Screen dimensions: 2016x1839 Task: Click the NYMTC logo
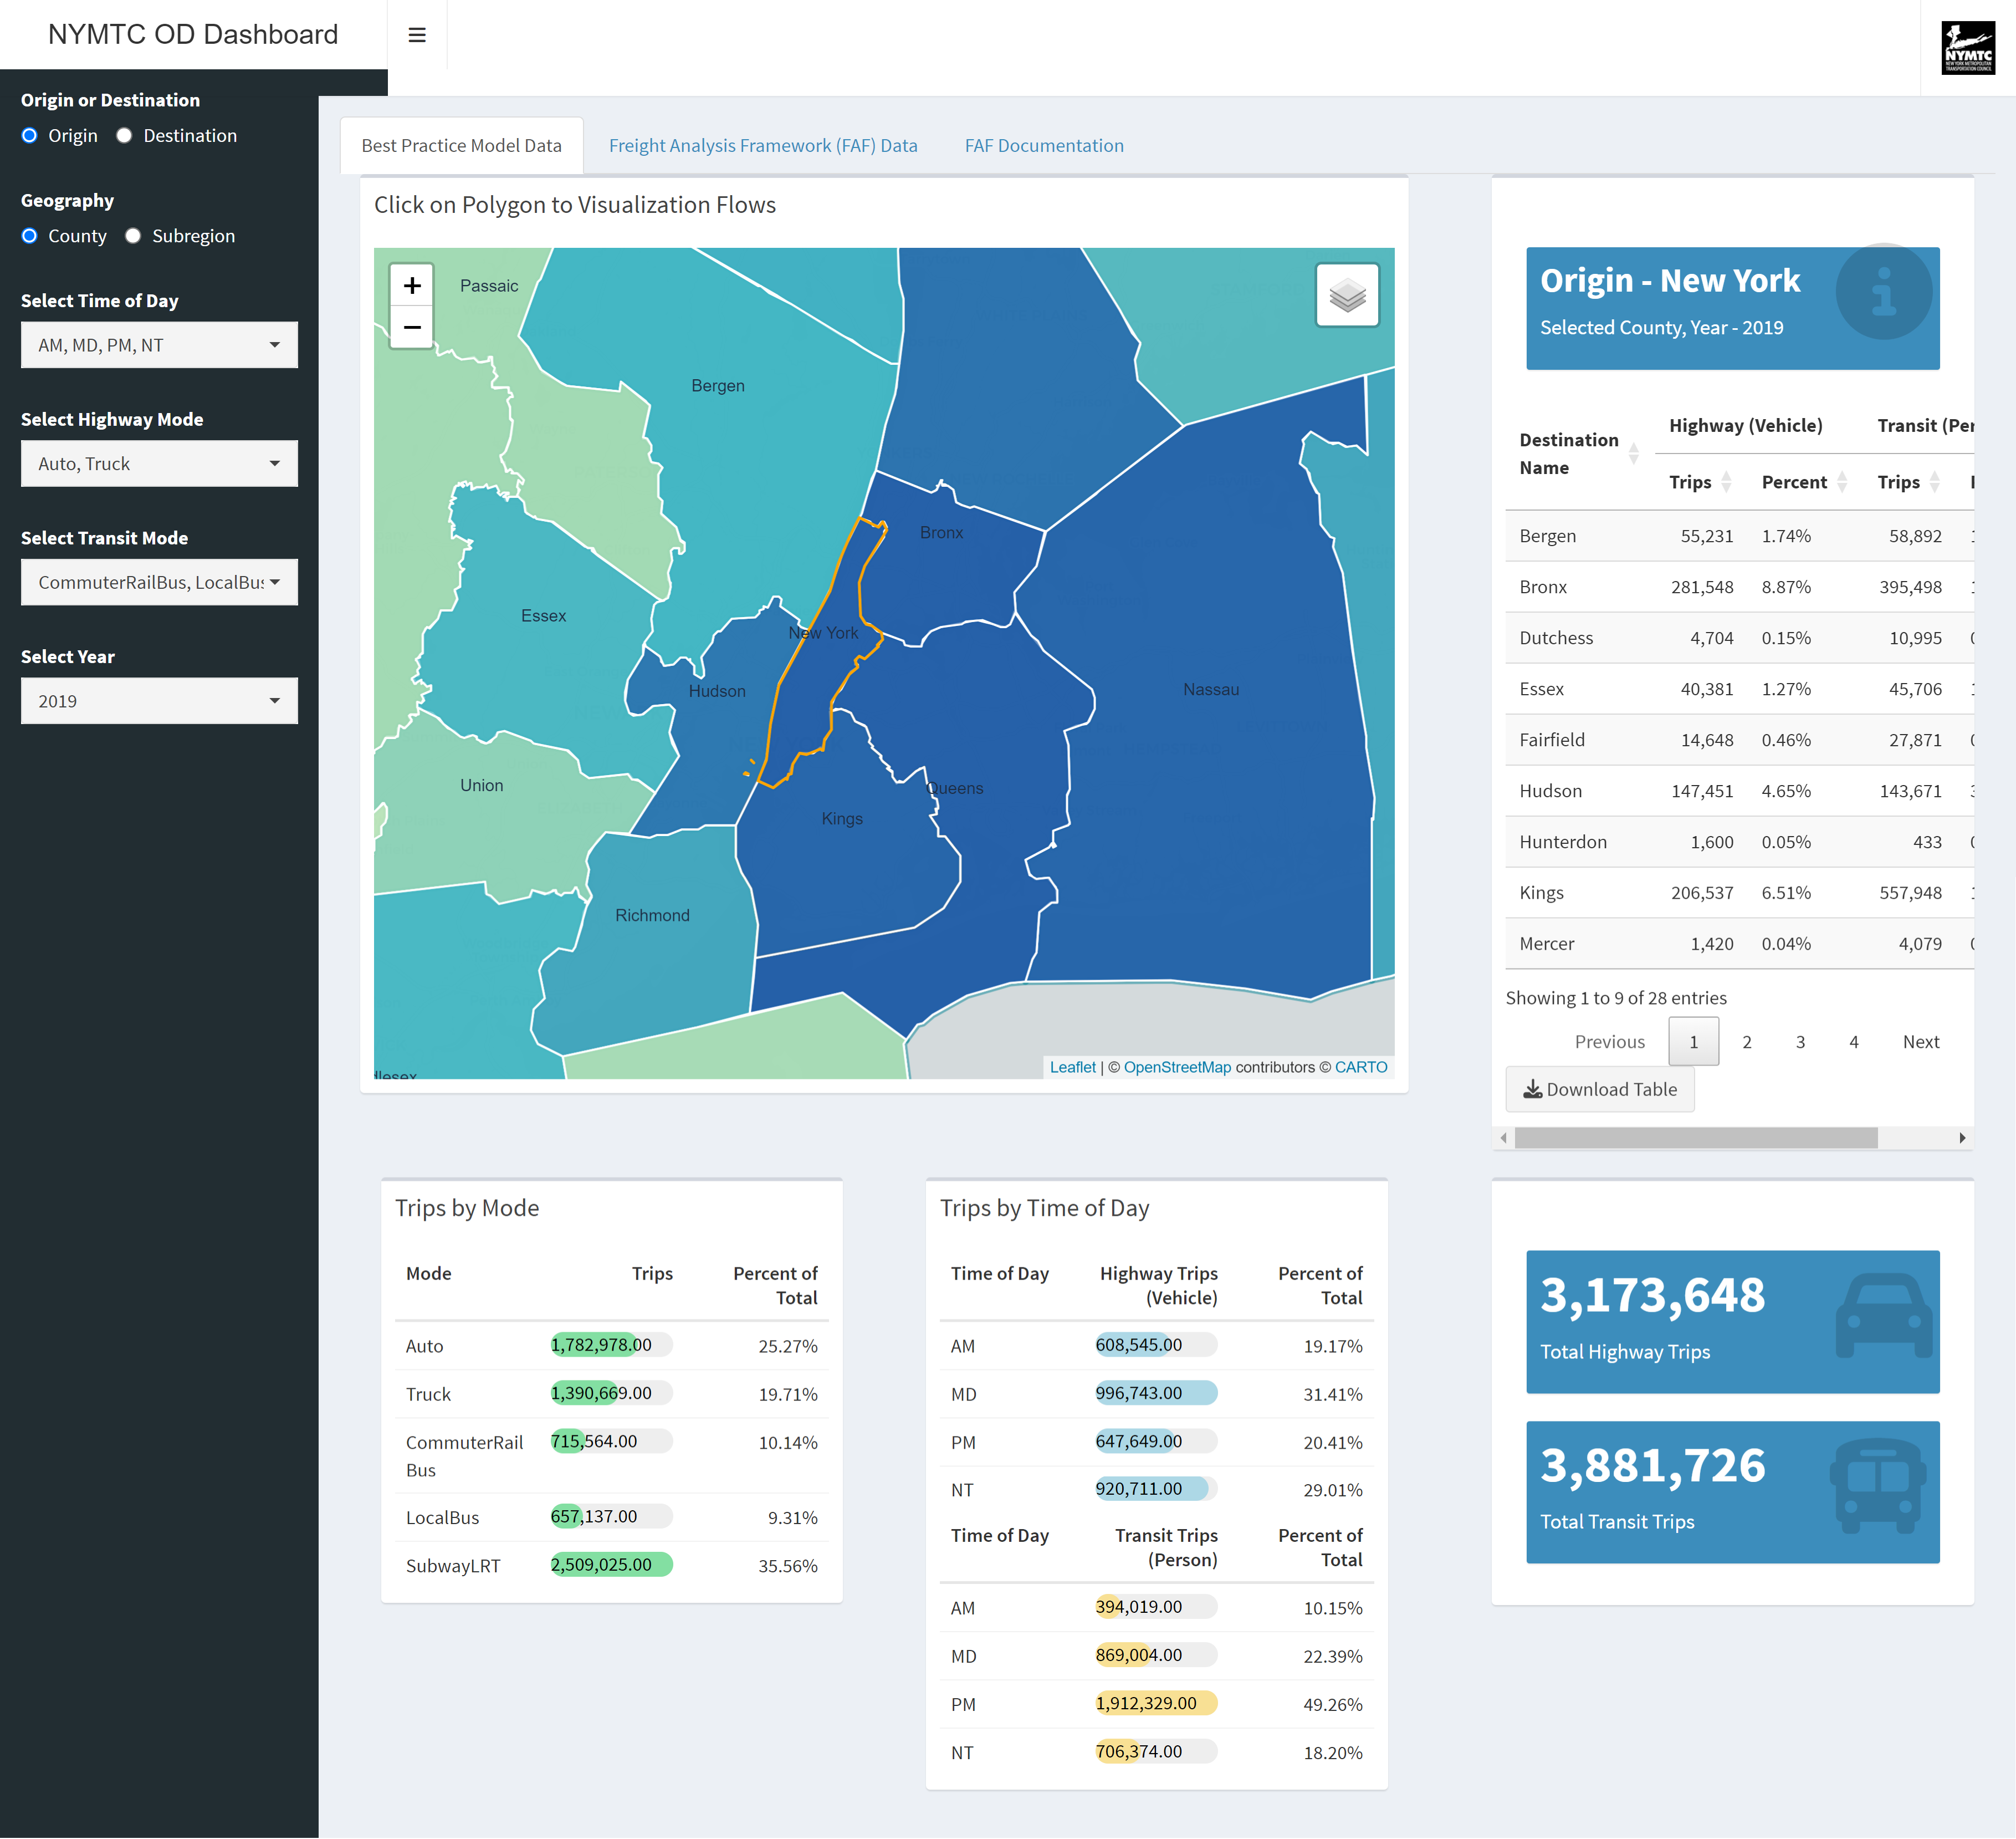[x=1967, y=47]
